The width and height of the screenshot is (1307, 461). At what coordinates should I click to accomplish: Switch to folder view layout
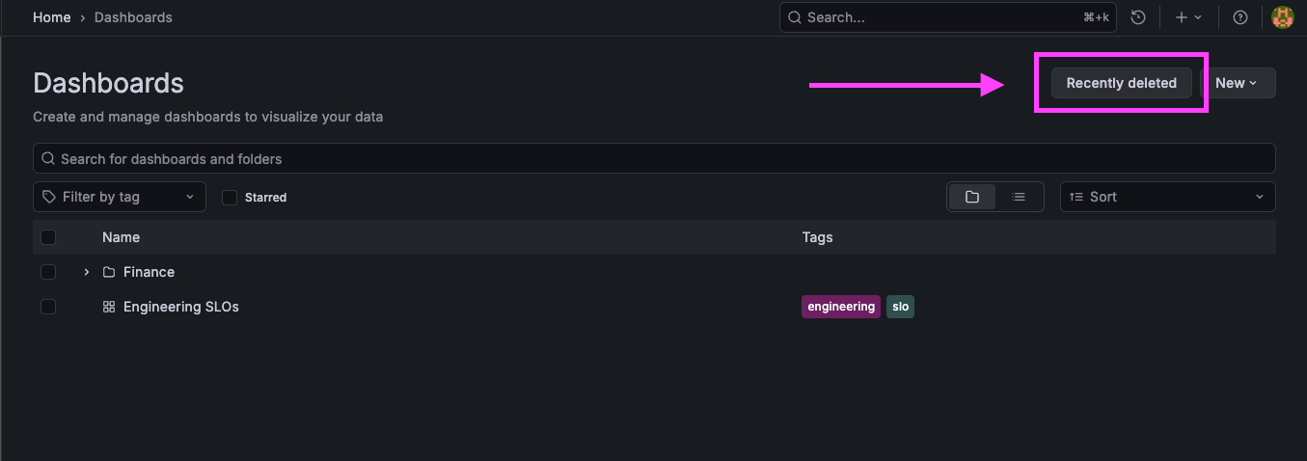tap(972, 197)
